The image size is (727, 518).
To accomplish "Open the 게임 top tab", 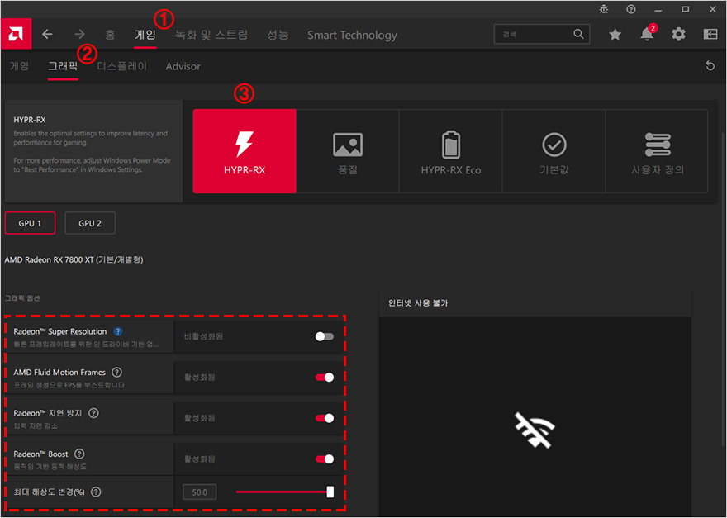I will pyautogui.click(x=145, y=35).
